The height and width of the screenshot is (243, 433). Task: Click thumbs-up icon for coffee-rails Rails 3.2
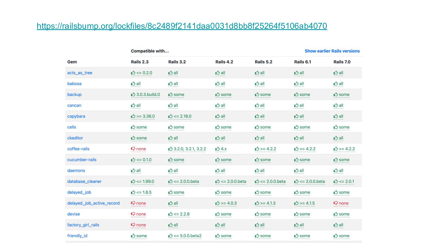tap(170, 149)
